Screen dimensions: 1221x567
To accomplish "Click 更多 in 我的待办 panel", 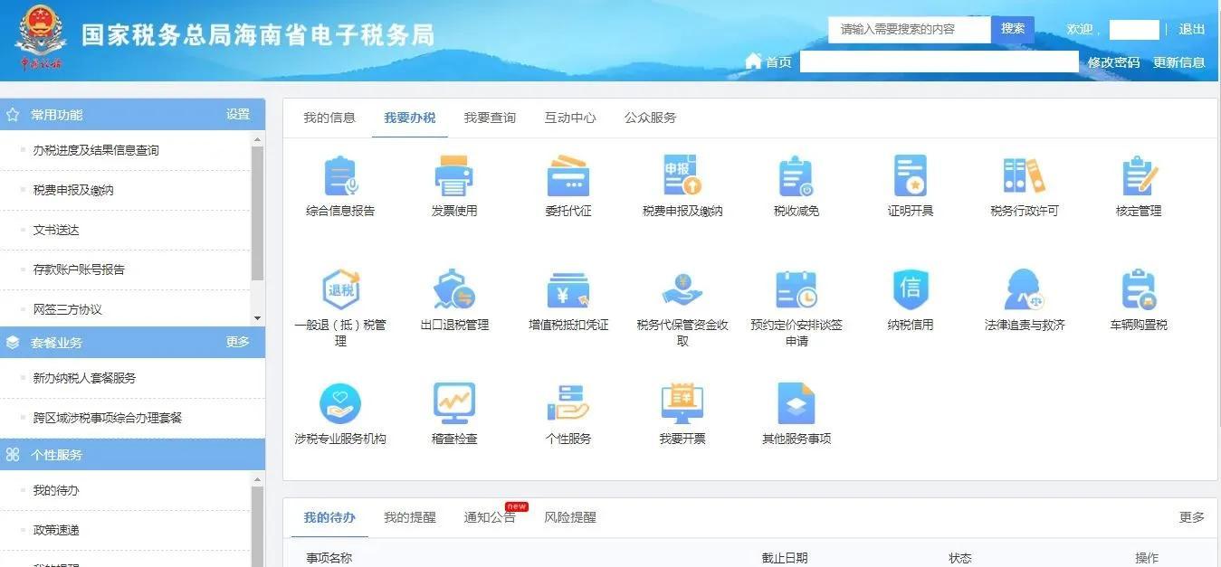I will pos(1192,517).
